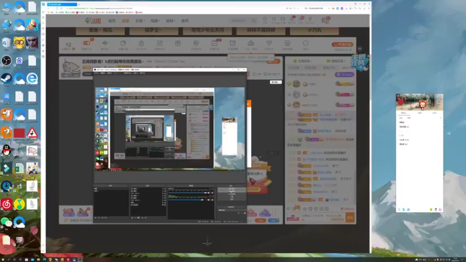Click the car icon in streamer toolbar
Screen dimensions: 466x262
click(251, 43)
